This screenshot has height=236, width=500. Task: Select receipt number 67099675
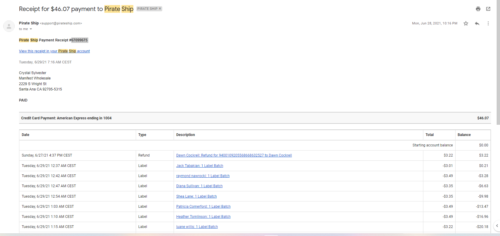tap(79, 40)
